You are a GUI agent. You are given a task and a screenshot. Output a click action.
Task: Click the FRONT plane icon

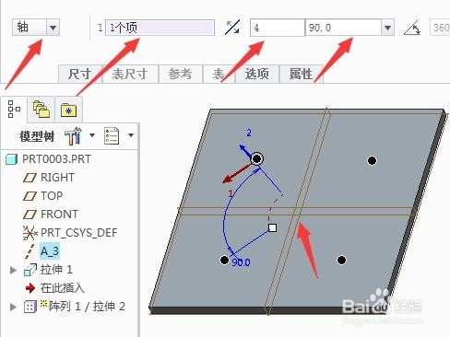pyautogui.click(x=30, y=215)
